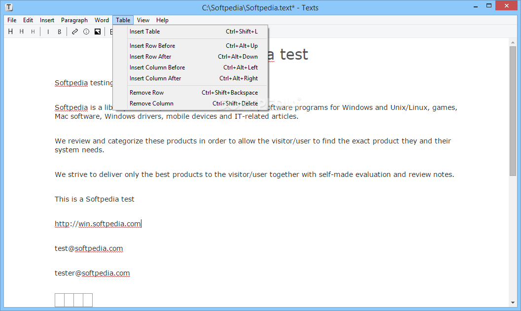Open the Insert menu
Viewport: 521px width, 311px height.
[47, 20]
